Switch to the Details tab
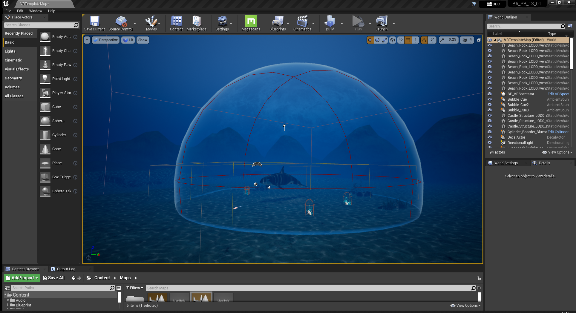Viewport: 576px width, 313px height. [x=544, y=163]
